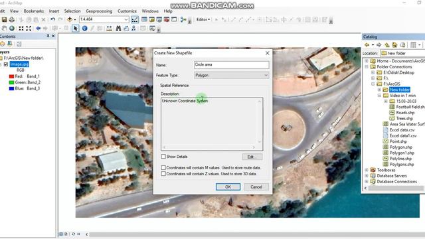425x239 pixels.
Task: Open the Catalog window toolbar icon
Action: (152, 19)
